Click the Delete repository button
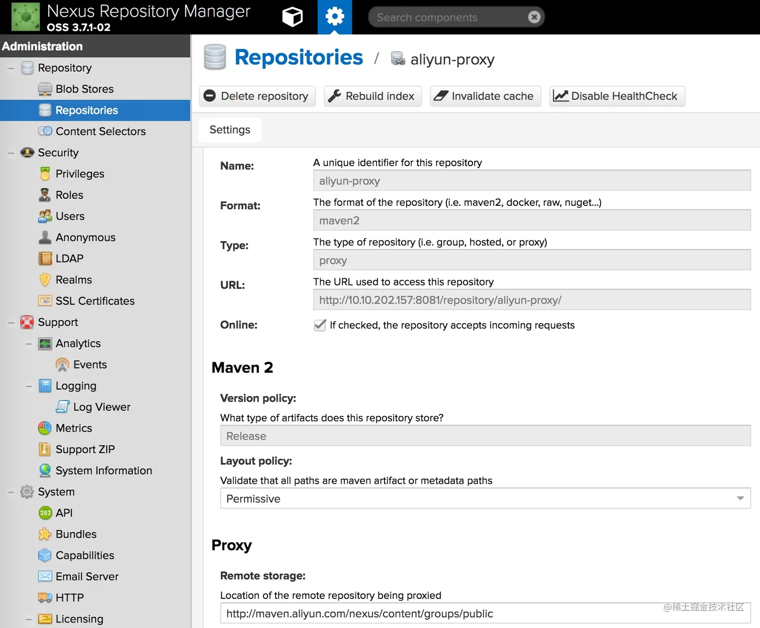The width and height of the screenshot is (760, 628). [x=257, y=96]
